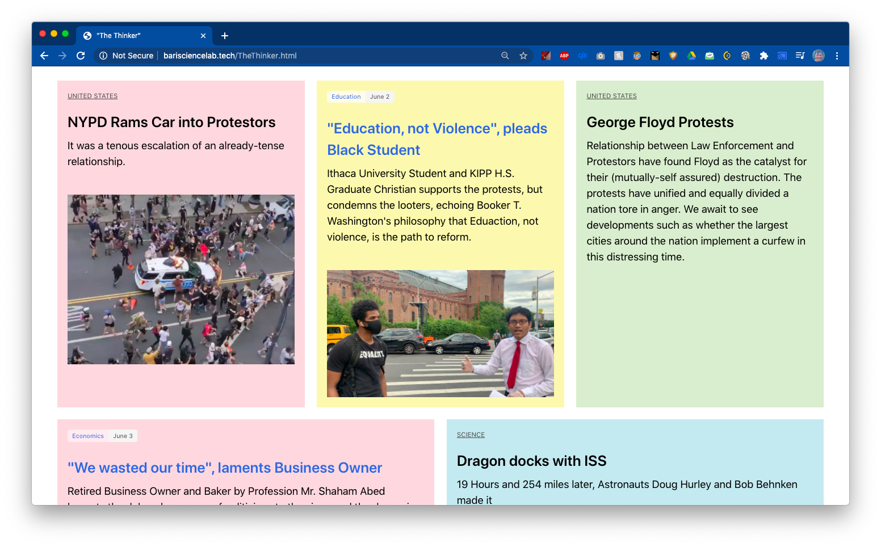Open the Not Secure site info

pyautogui.click(x=126, y=56)
